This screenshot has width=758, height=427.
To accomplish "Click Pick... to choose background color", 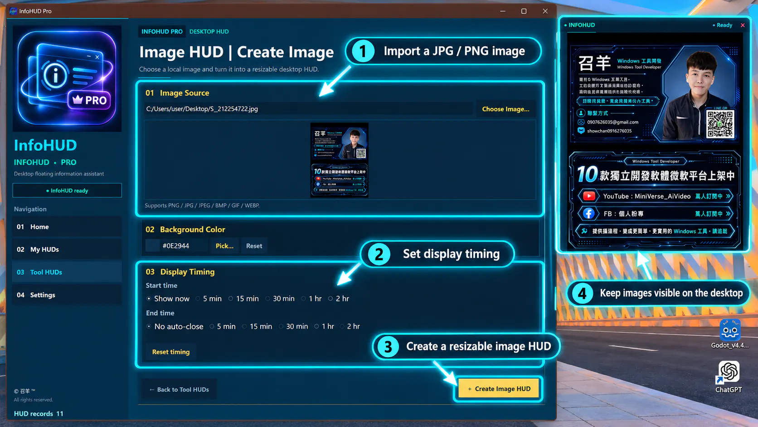I will pyautogui.click(x=224, y=245).
